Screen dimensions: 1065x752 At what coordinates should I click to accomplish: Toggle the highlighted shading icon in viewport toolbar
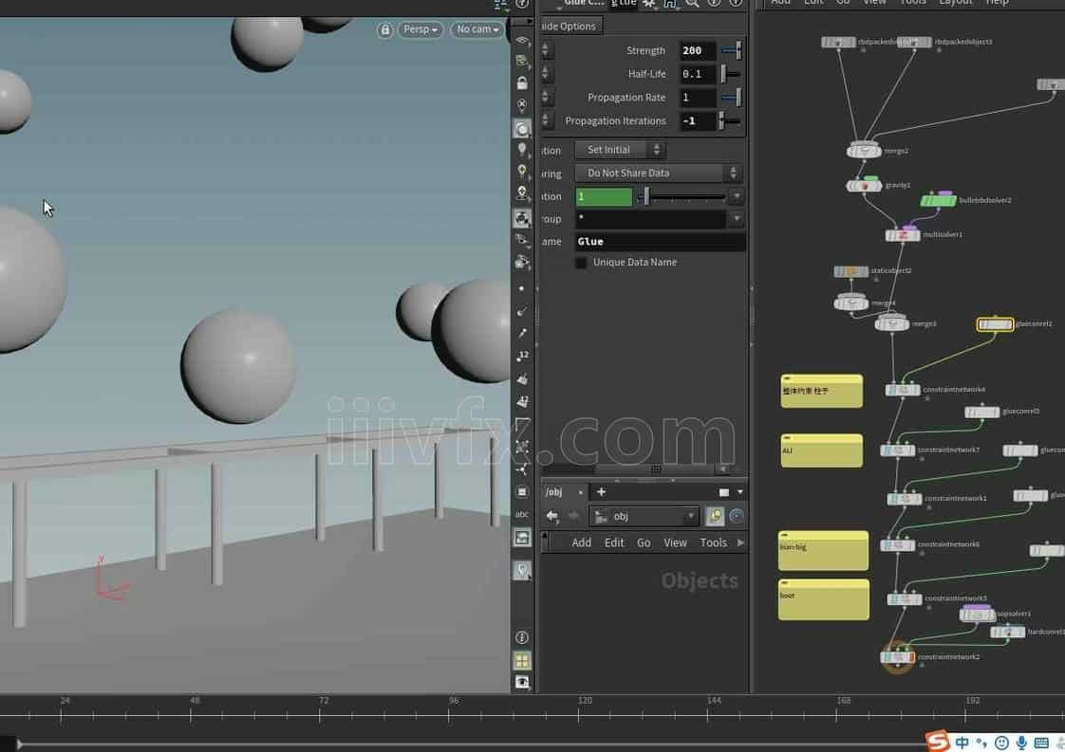tap(522, 128)
